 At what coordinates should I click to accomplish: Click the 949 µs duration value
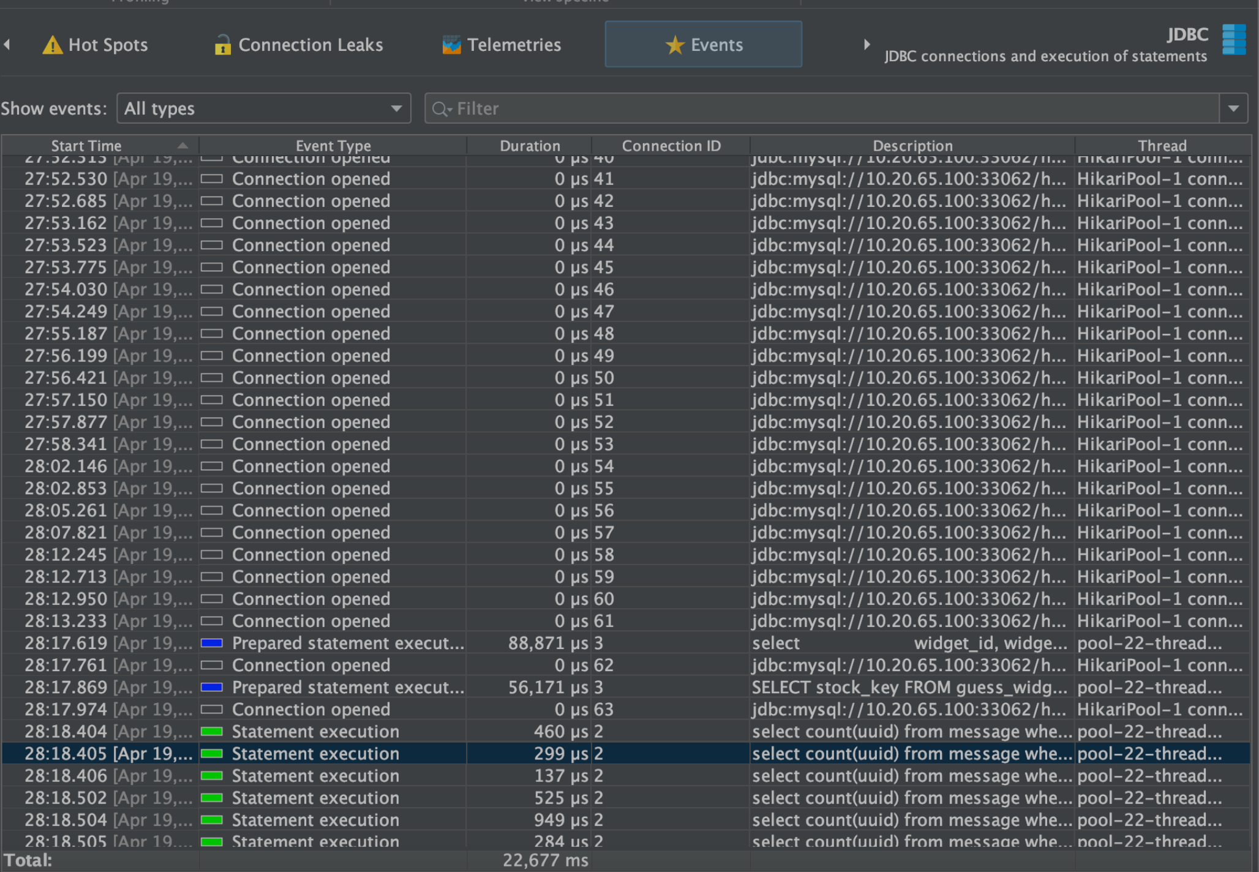(561, 819)
